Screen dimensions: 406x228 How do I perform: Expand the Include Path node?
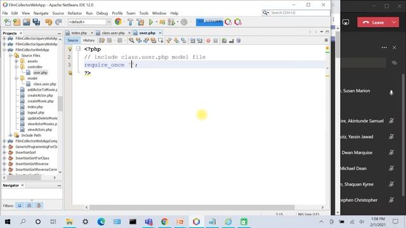pos(11,135)
